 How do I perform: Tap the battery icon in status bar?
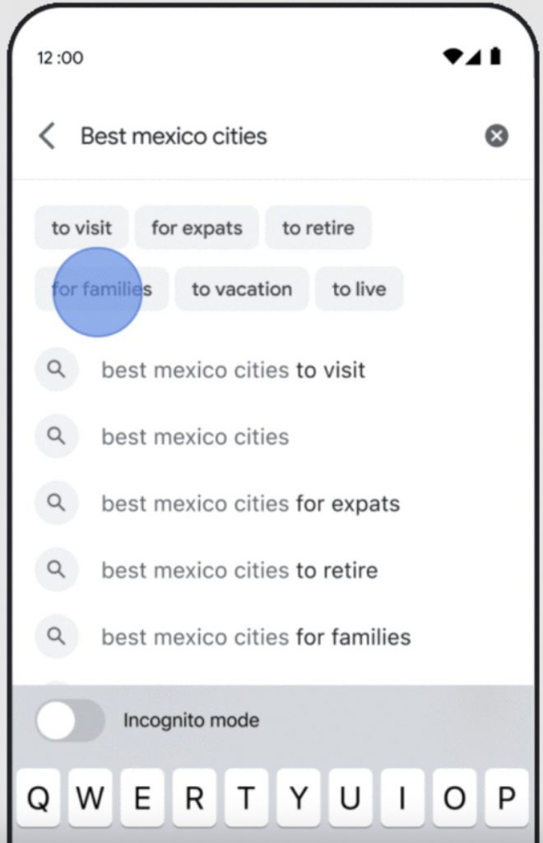tap(495, 57)
